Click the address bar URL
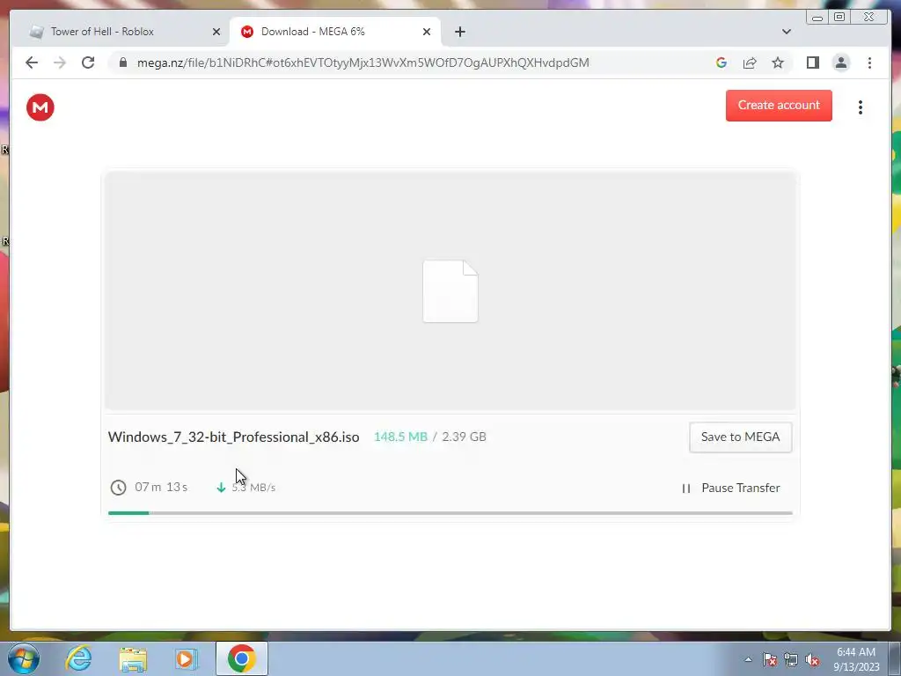 click(x=363, y=62)
